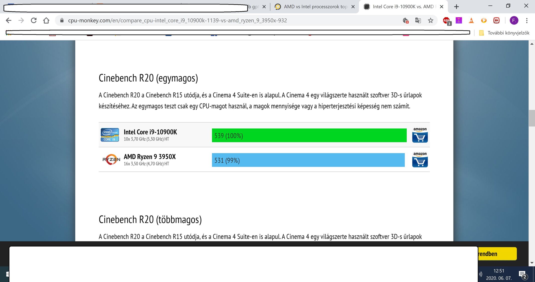
Task: Go back to the previous page
Action: (9, 20)
